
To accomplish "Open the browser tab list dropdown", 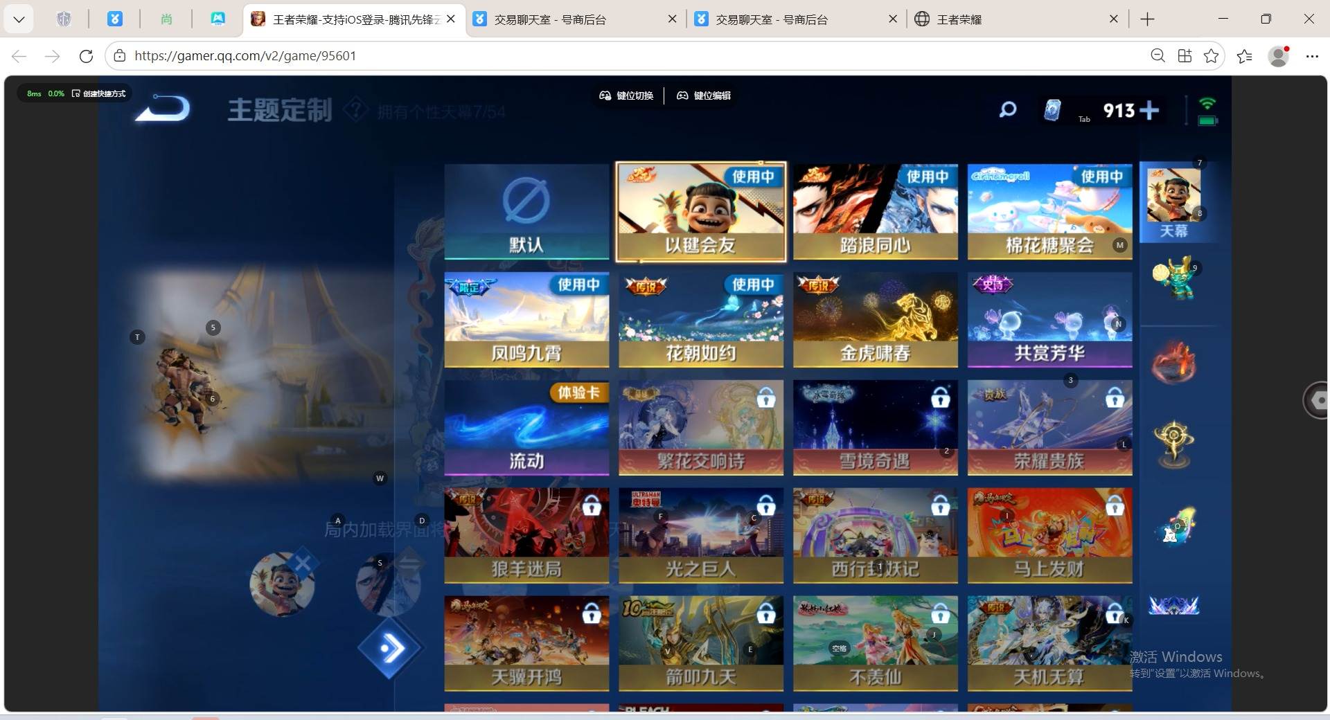I will (x=19, y=19).
